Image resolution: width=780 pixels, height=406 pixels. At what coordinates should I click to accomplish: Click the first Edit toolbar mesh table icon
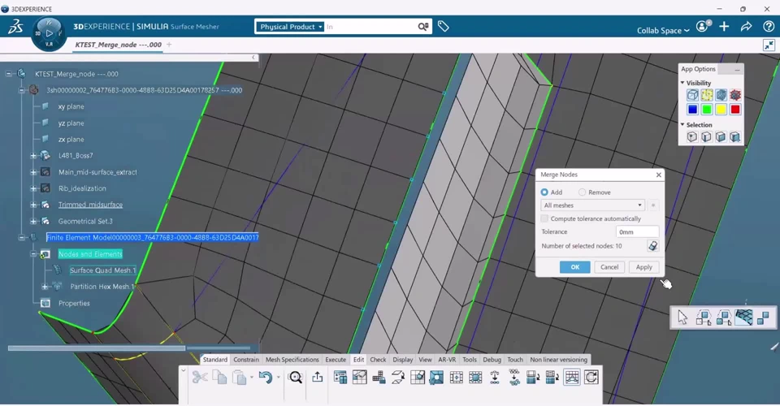pos(340,378)
